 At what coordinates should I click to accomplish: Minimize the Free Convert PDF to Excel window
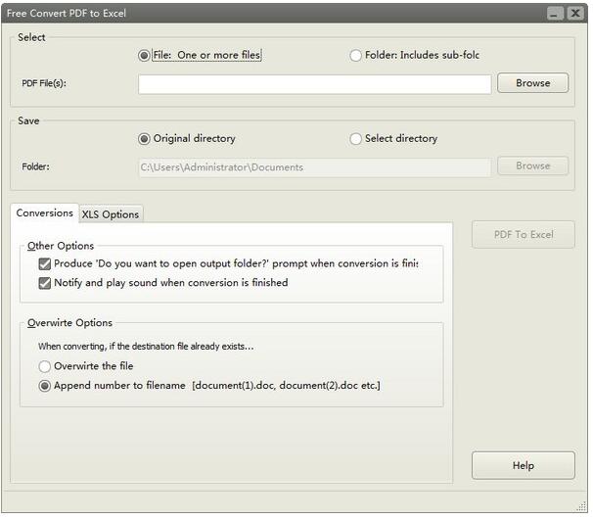(555, 14)
